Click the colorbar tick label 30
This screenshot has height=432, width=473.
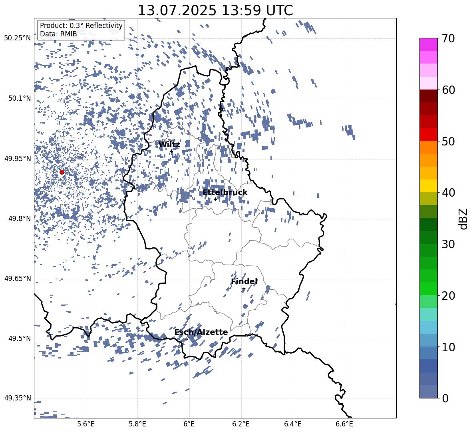point(448,244)
